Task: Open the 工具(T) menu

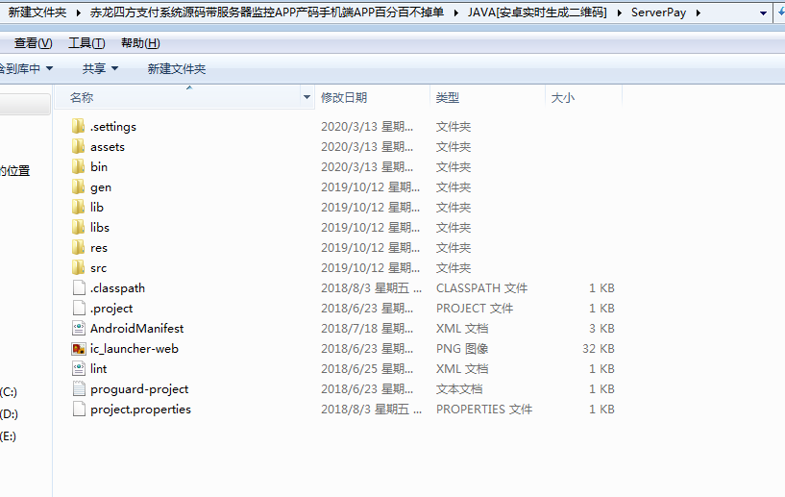Action: 86,43
